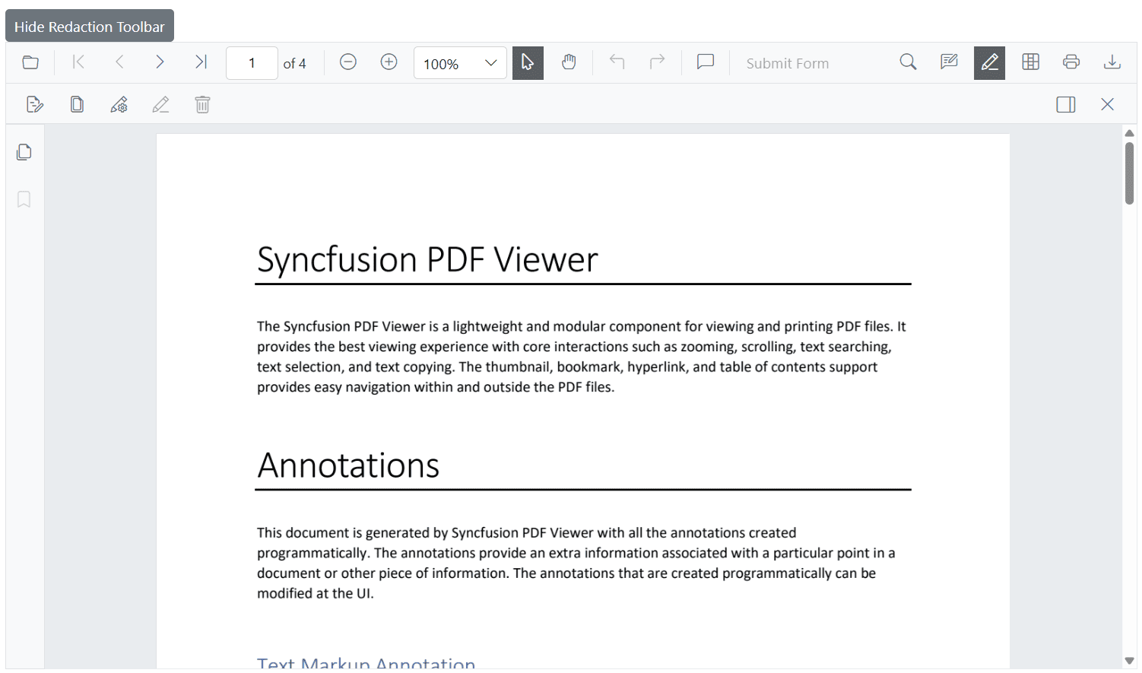1142x673 pixels.
Task: Open redaction properties settings
Action: pos(119,104)
